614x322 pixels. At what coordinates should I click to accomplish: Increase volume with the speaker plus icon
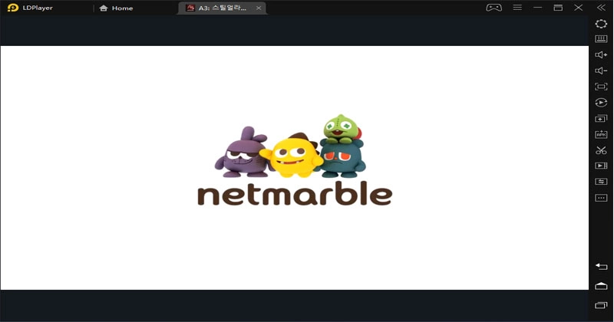(x=601, y=55)
